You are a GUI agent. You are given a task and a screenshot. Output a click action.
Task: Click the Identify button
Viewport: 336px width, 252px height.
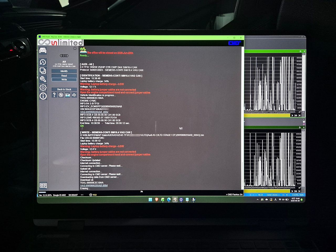tap(64, 71)
